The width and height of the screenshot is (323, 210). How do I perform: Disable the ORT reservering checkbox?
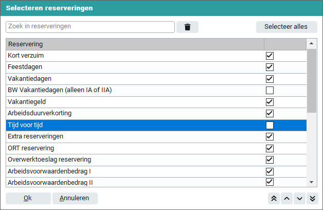point(270,148)
